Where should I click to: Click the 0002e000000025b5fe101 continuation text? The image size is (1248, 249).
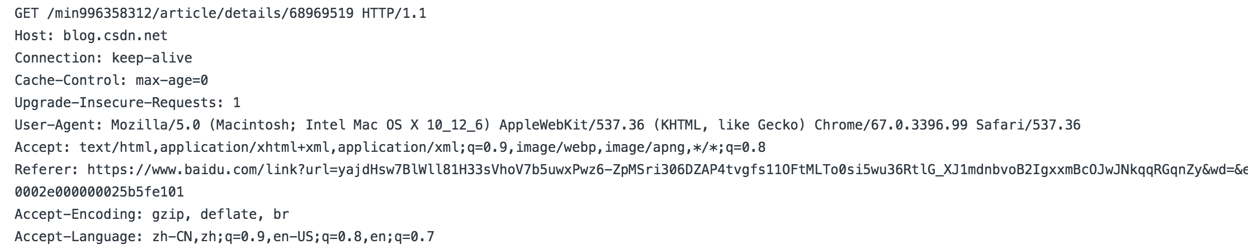(99, 192)
